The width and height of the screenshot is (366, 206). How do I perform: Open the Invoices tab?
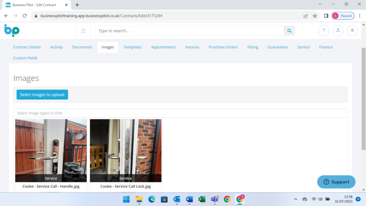[x=192, y=47]
